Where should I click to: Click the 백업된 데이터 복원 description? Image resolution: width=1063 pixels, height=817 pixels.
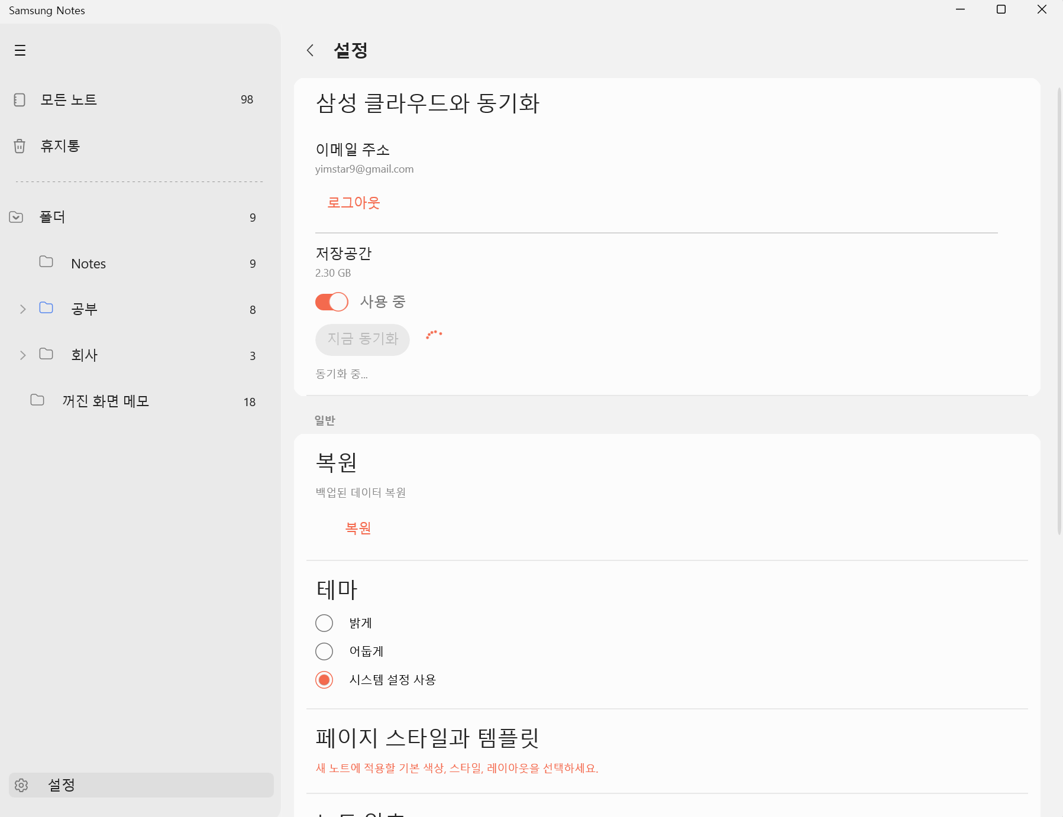tap(360, 492)
